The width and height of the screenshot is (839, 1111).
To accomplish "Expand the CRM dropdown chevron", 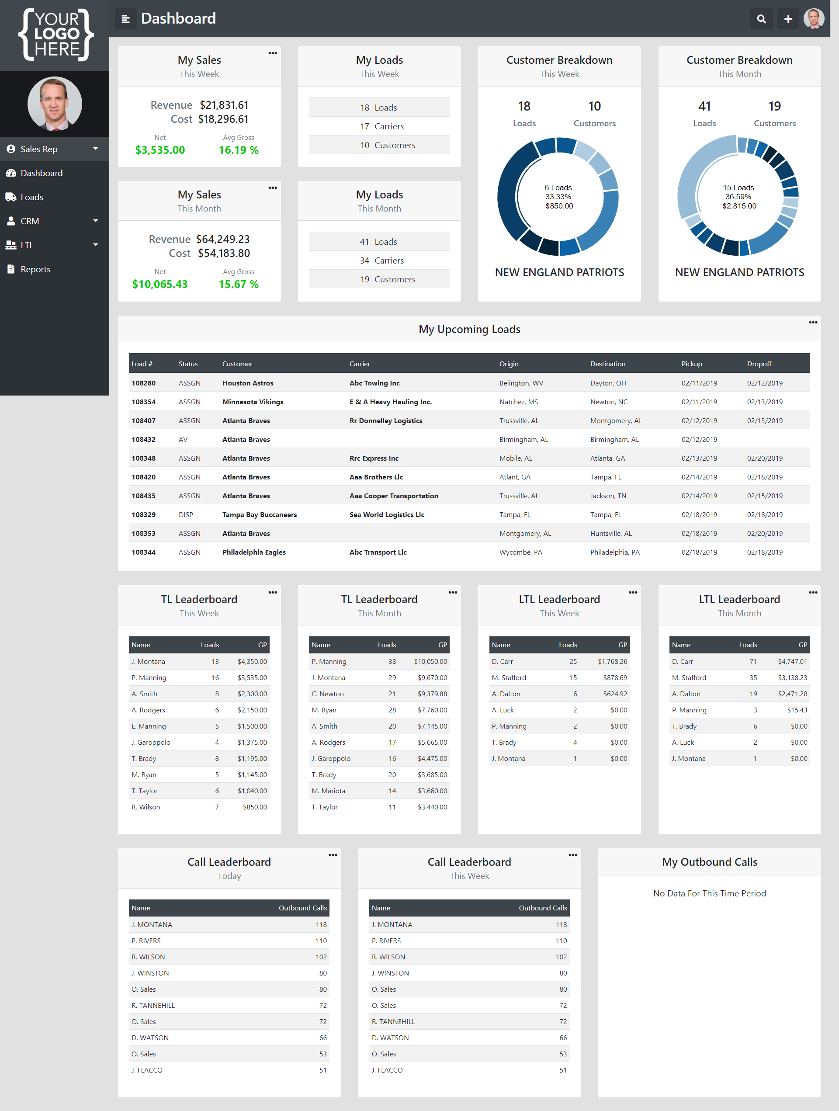I will (95, 221).
